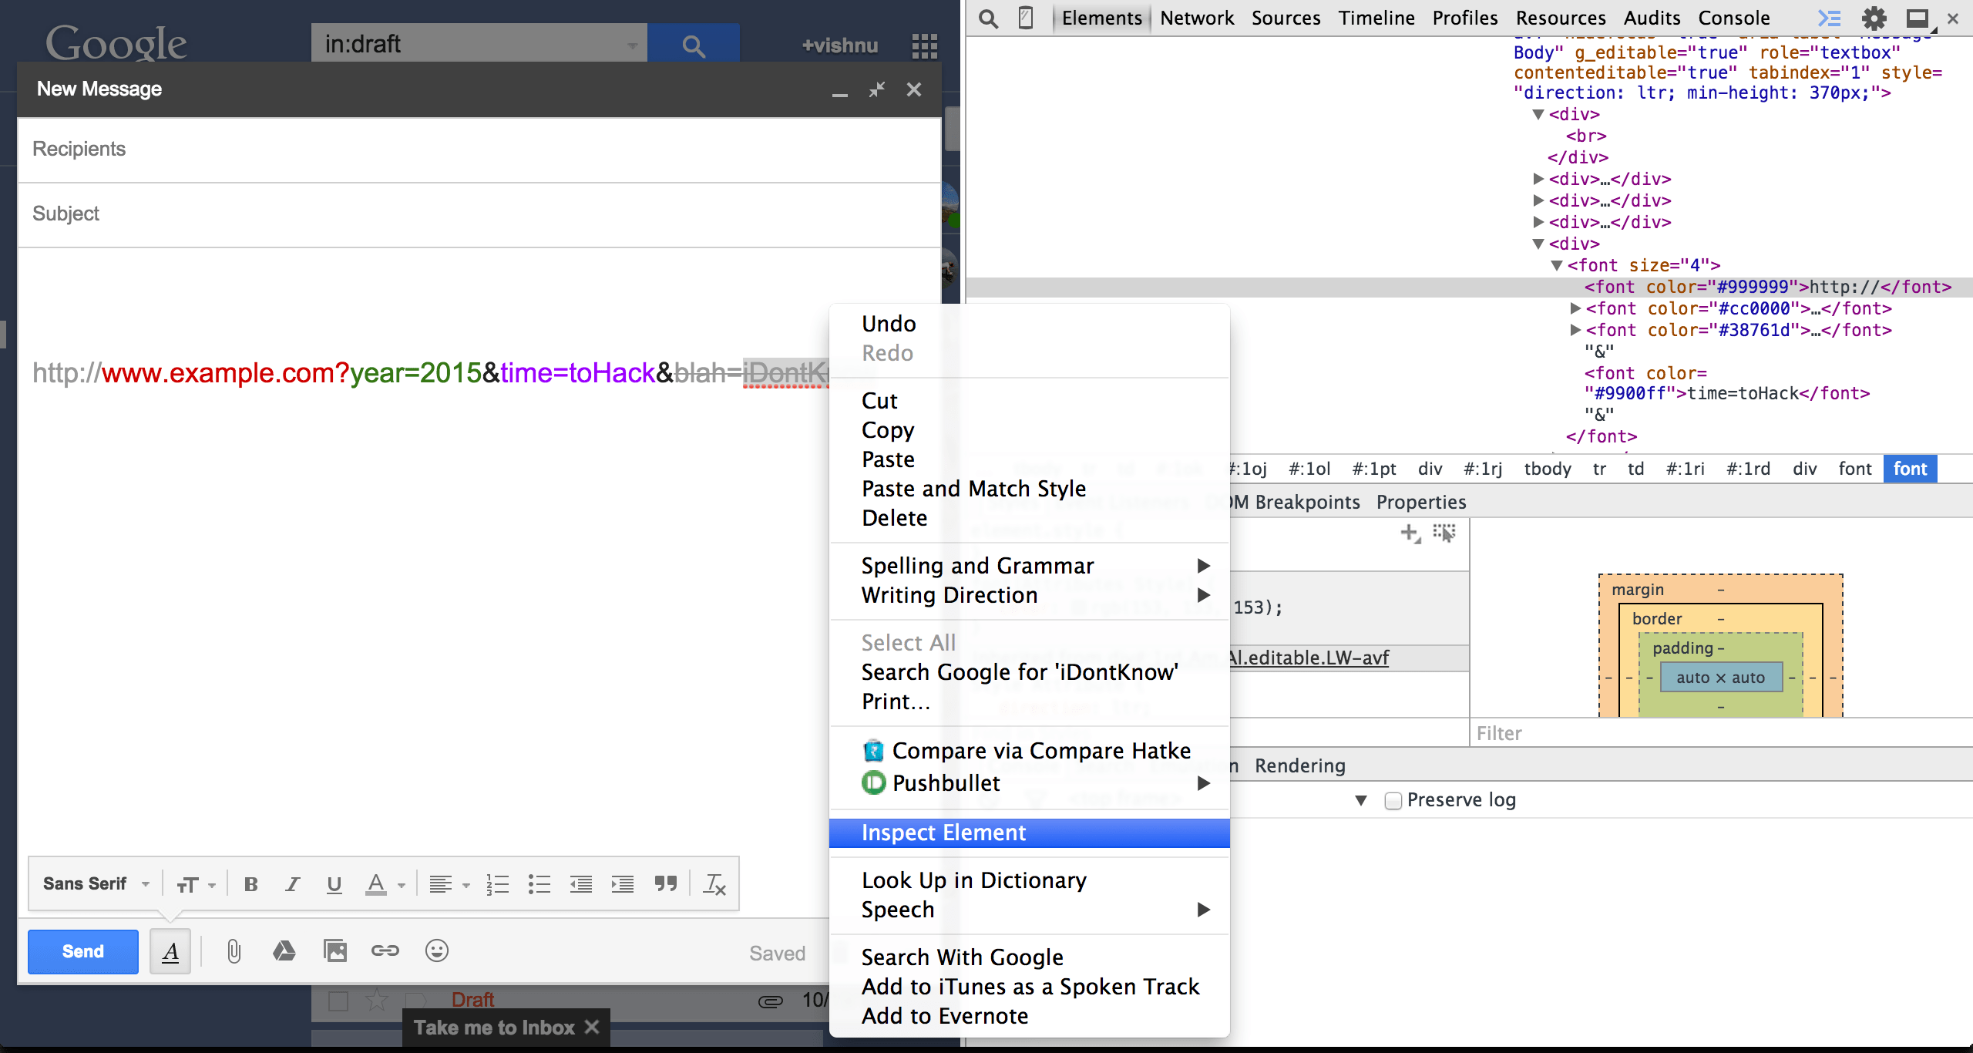Image resolution: width=1973 pixels, height=1053 pixels.
Task: Click the +vishnu profile link
Action: tap(839, 46)
